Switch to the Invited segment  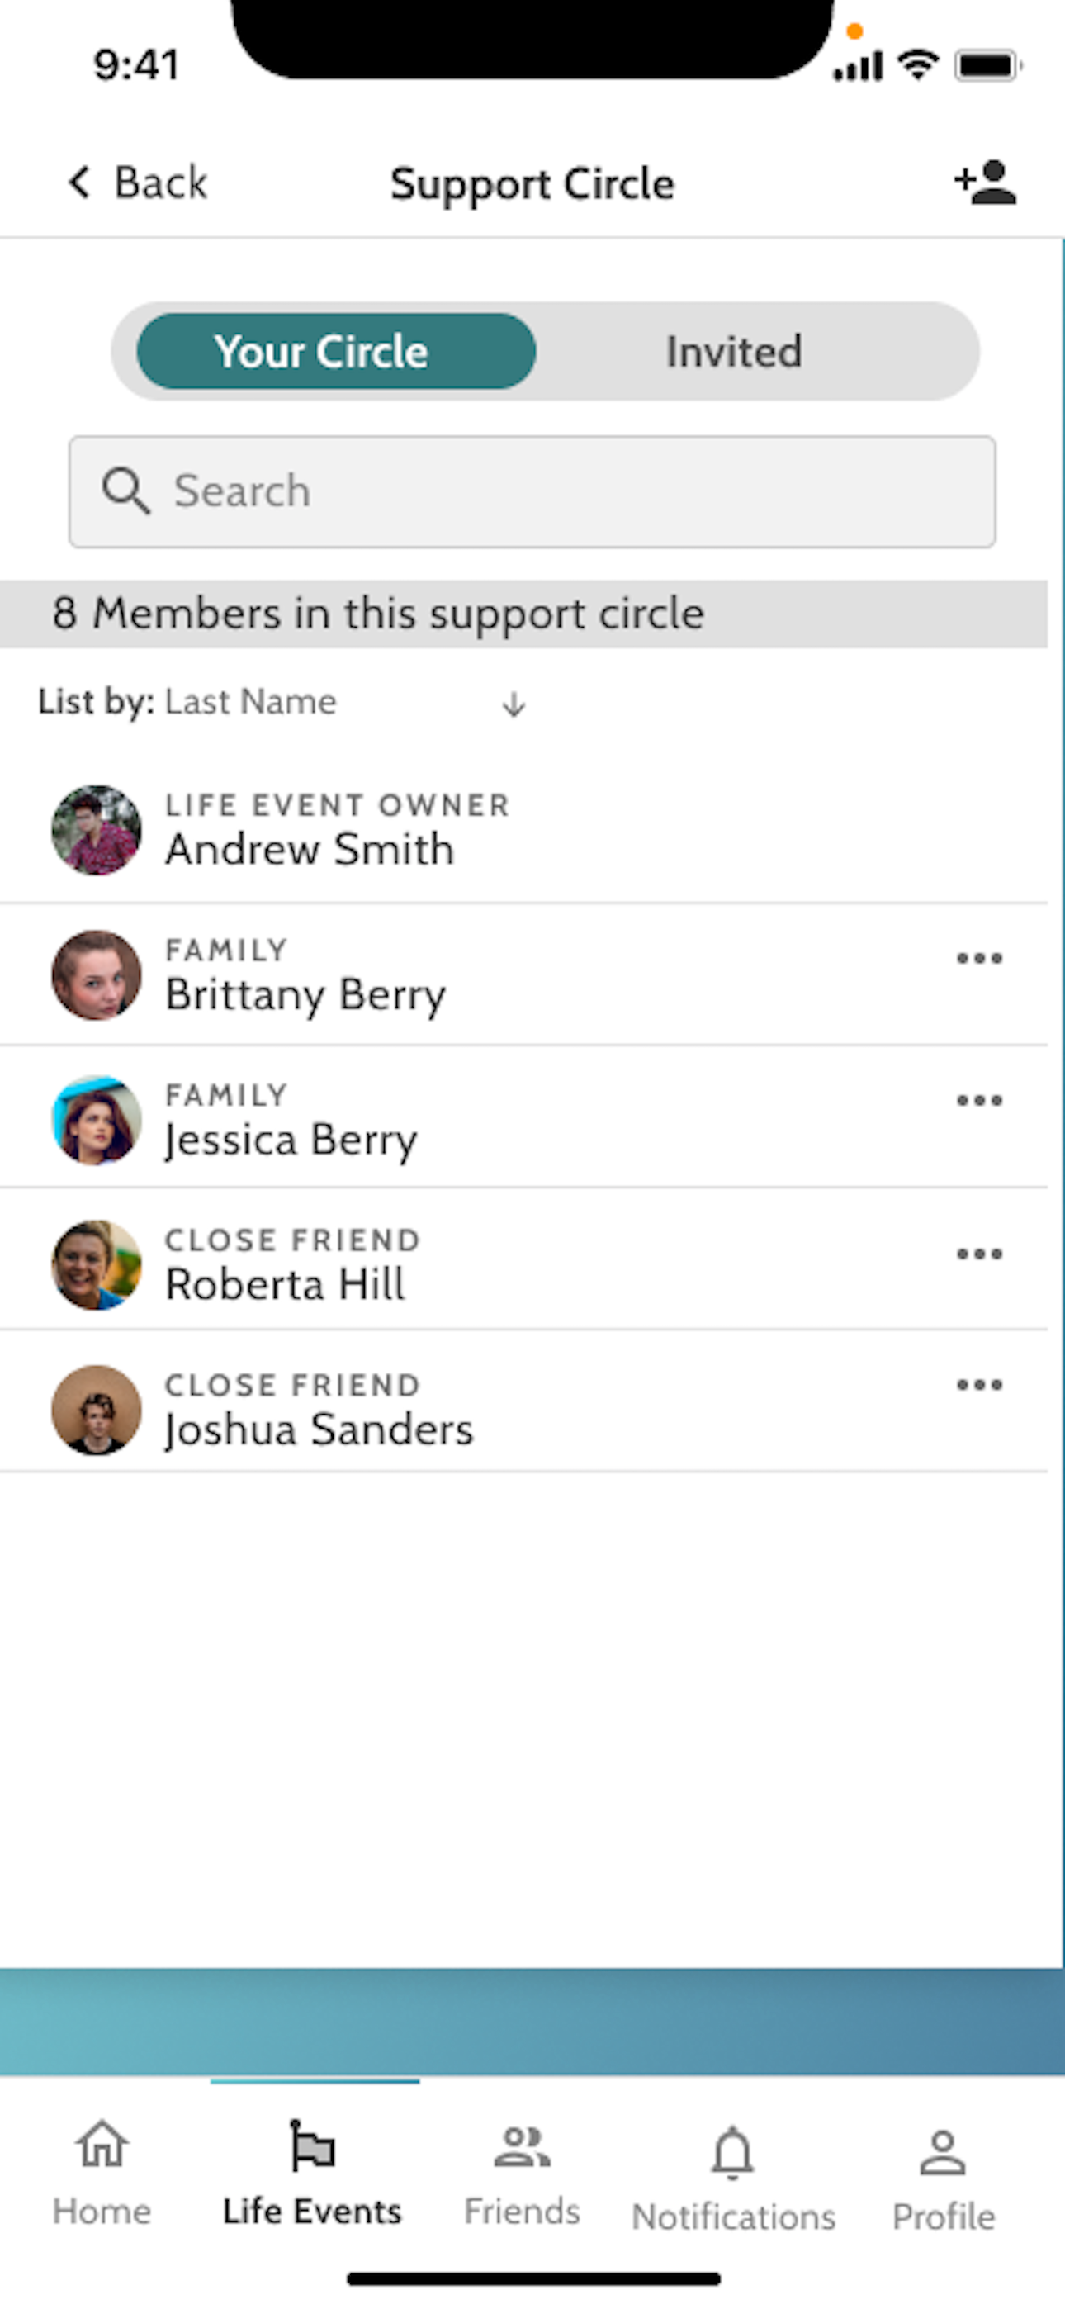point(733,351)
